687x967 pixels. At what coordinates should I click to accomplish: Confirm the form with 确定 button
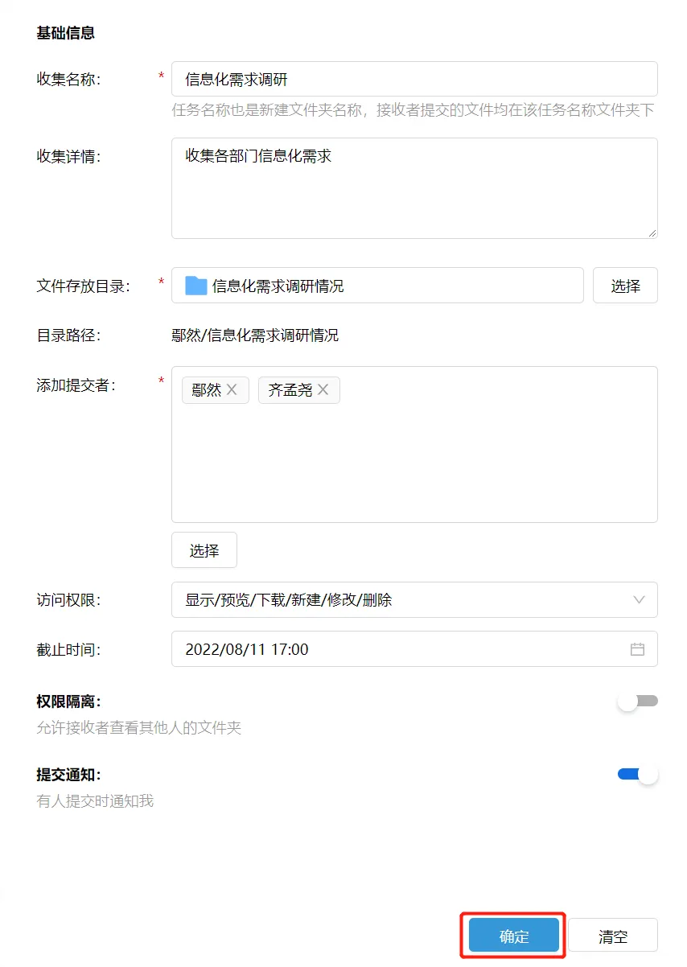pyautogui.click(x=514, y=936)
